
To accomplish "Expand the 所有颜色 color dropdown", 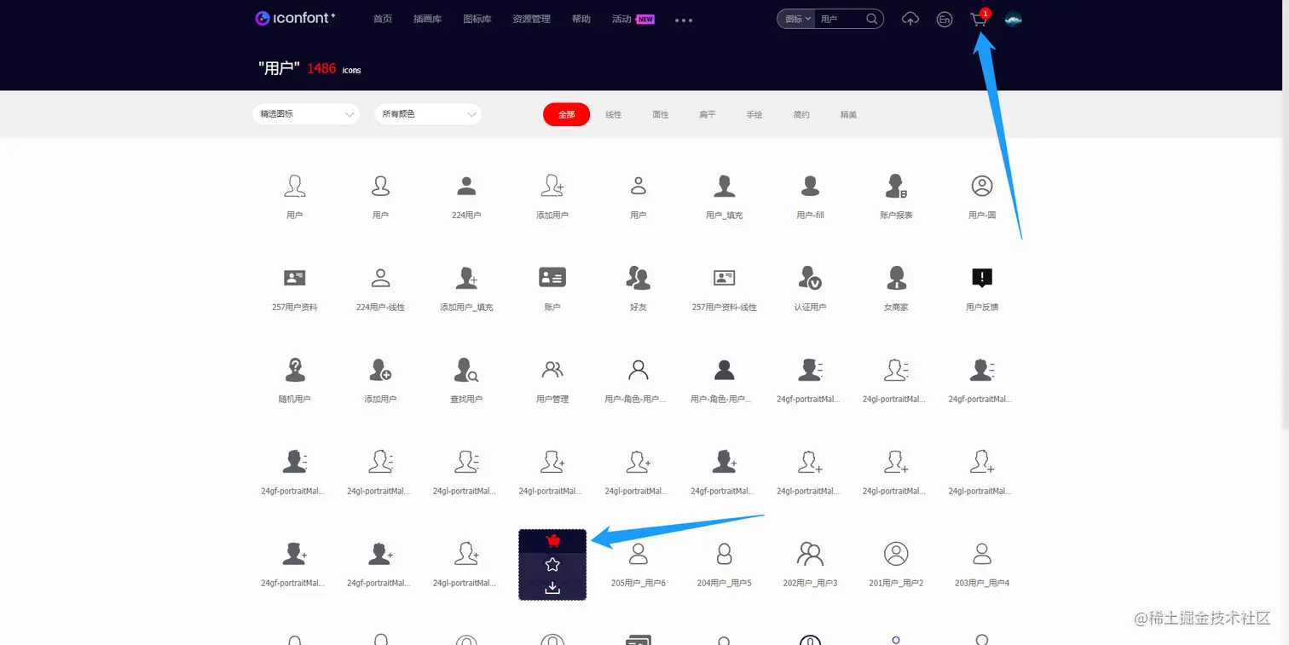I will point(428,114).
